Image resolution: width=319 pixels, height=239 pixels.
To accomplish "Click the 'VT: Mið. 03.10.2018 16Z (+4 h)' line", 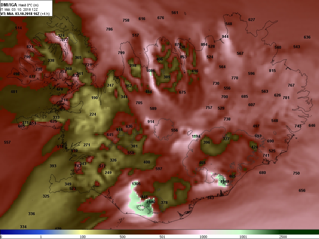I will pyautogui.click(x=25, y=14).
